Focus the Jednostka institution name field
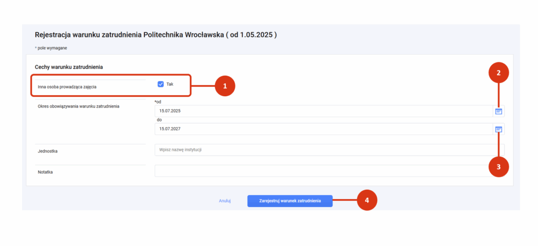The width and height of the screenshot is (538, 246). click(329, 150)
